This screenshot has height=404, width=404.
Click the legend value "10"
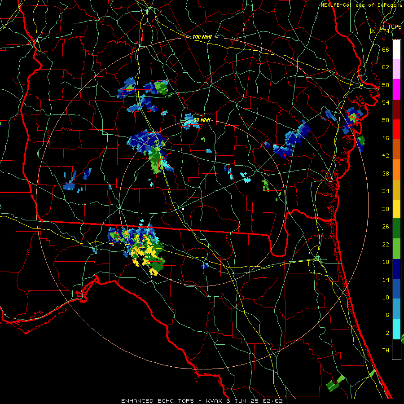click(x=386, y=297)
